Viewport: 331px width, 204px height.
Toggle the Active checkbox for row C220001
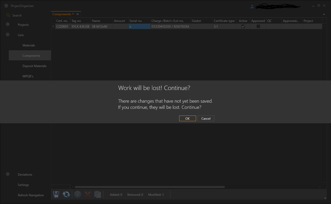click(243, 26)
